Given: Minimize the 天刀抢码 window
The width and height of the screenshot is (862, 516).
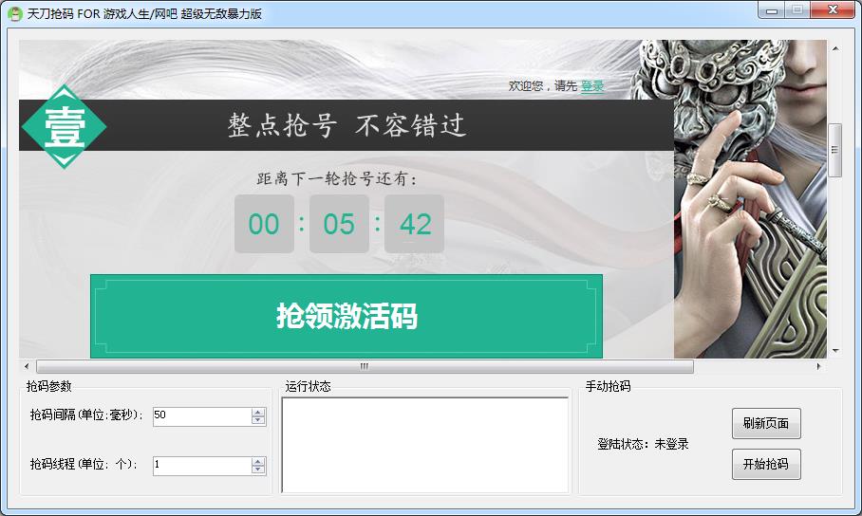Looking at the screenshot, I should click(x=773, y=10).
